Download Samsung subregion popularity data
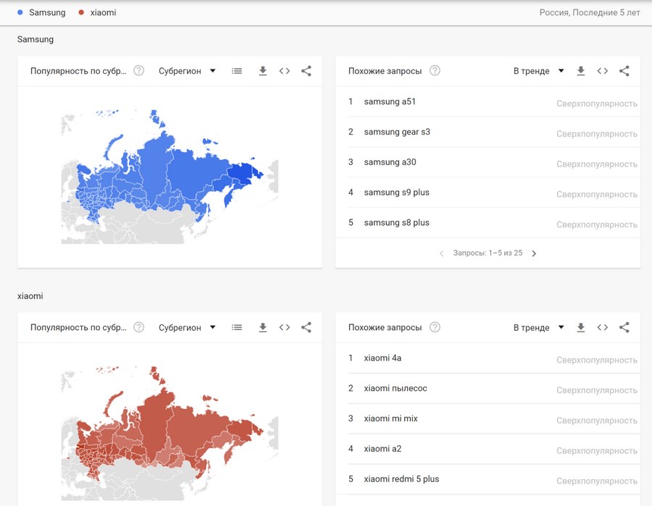This screenshot has width=652, height=506. 263,71
